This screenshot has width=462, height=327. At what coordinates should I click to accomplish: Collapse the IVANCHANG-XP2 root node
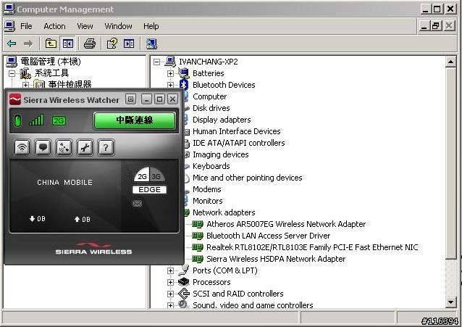tap(157, 62)
